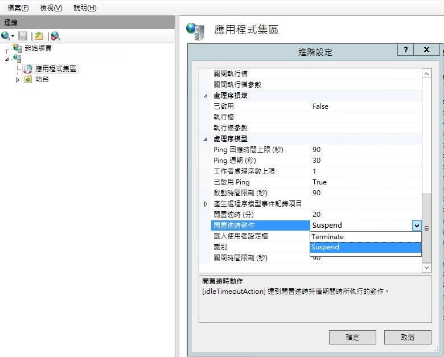Viewport: 444px width, 357px height.
Task: Select 起始網頁 in the connections tree
Action: [38, 48]
